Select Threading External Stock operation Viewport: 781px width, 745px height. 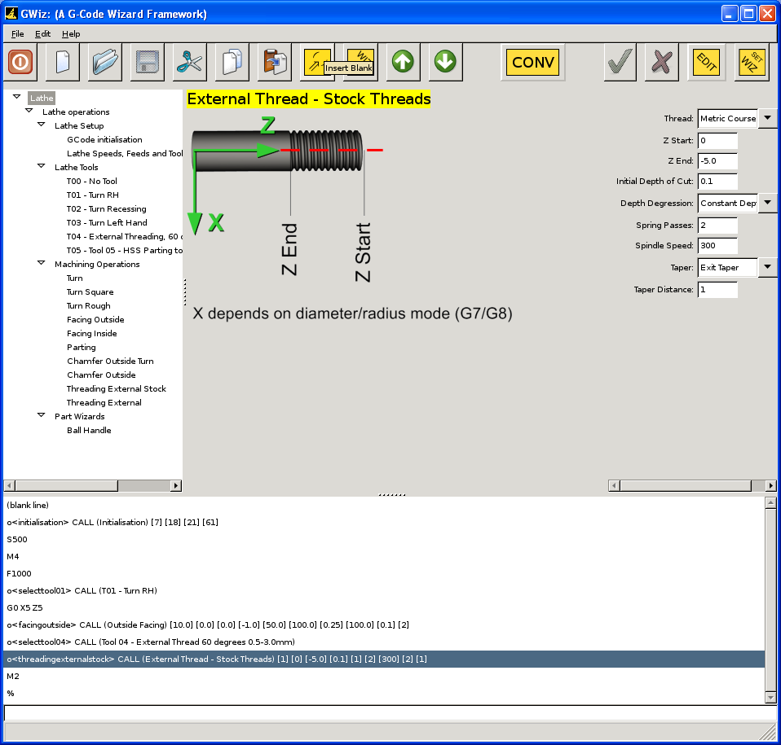117,389
